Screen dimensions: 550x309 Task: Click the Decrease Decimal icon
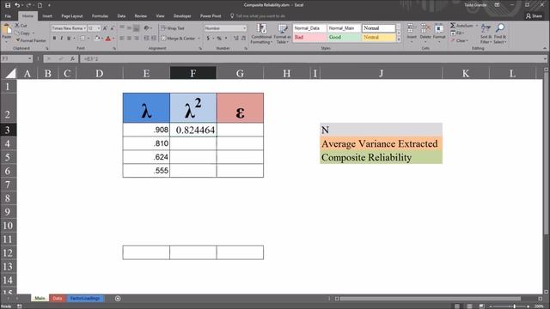[x=243, y=38]
